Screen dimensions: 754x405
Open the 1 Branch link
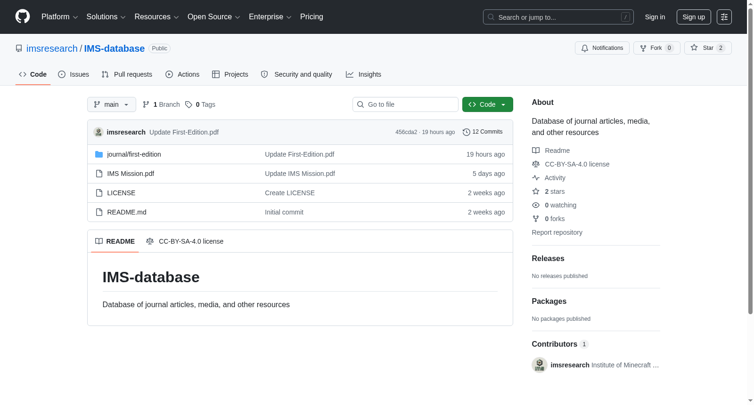pyautogui.click(x=161, y=104)
